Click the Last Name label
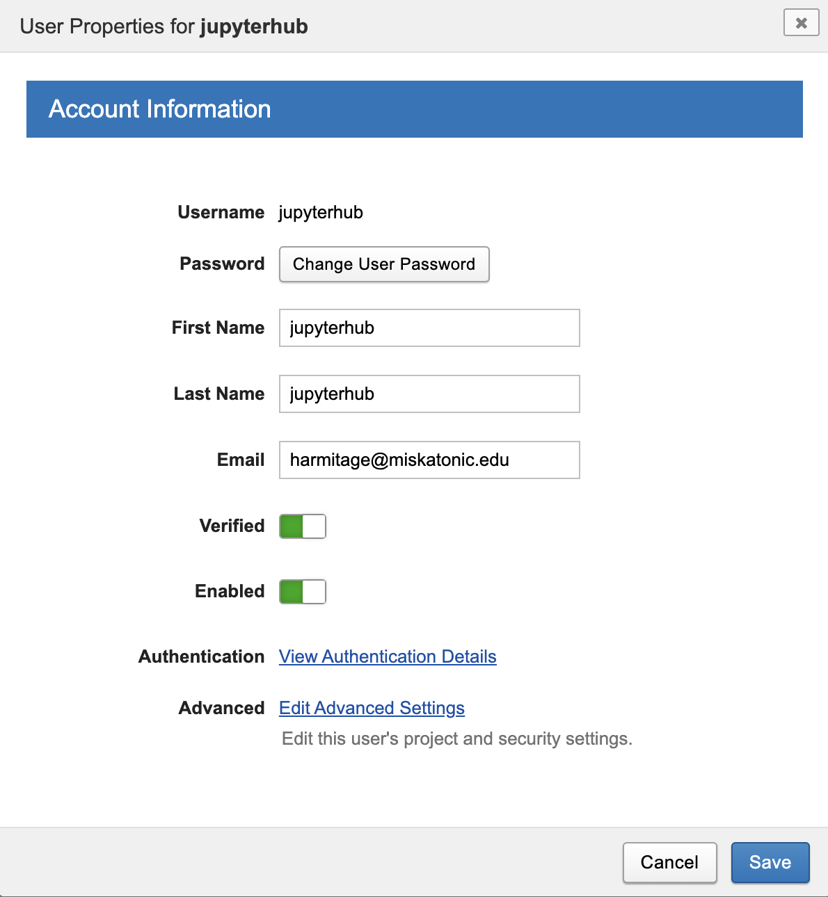The image size is (828, 897). click(218, 394)
